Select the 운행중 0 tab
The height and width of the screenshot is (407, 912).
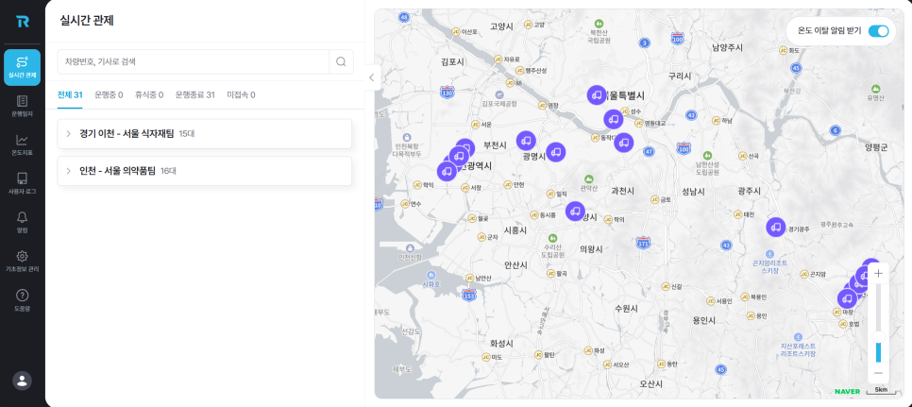point(109,95)
